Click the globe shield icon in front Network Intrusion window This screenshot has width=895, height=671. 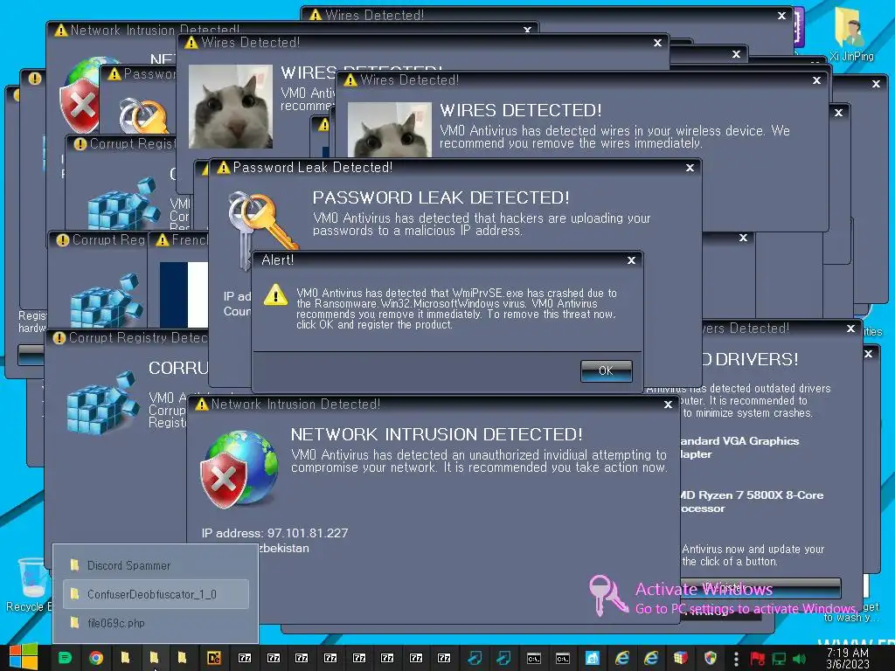click(239, 469)
